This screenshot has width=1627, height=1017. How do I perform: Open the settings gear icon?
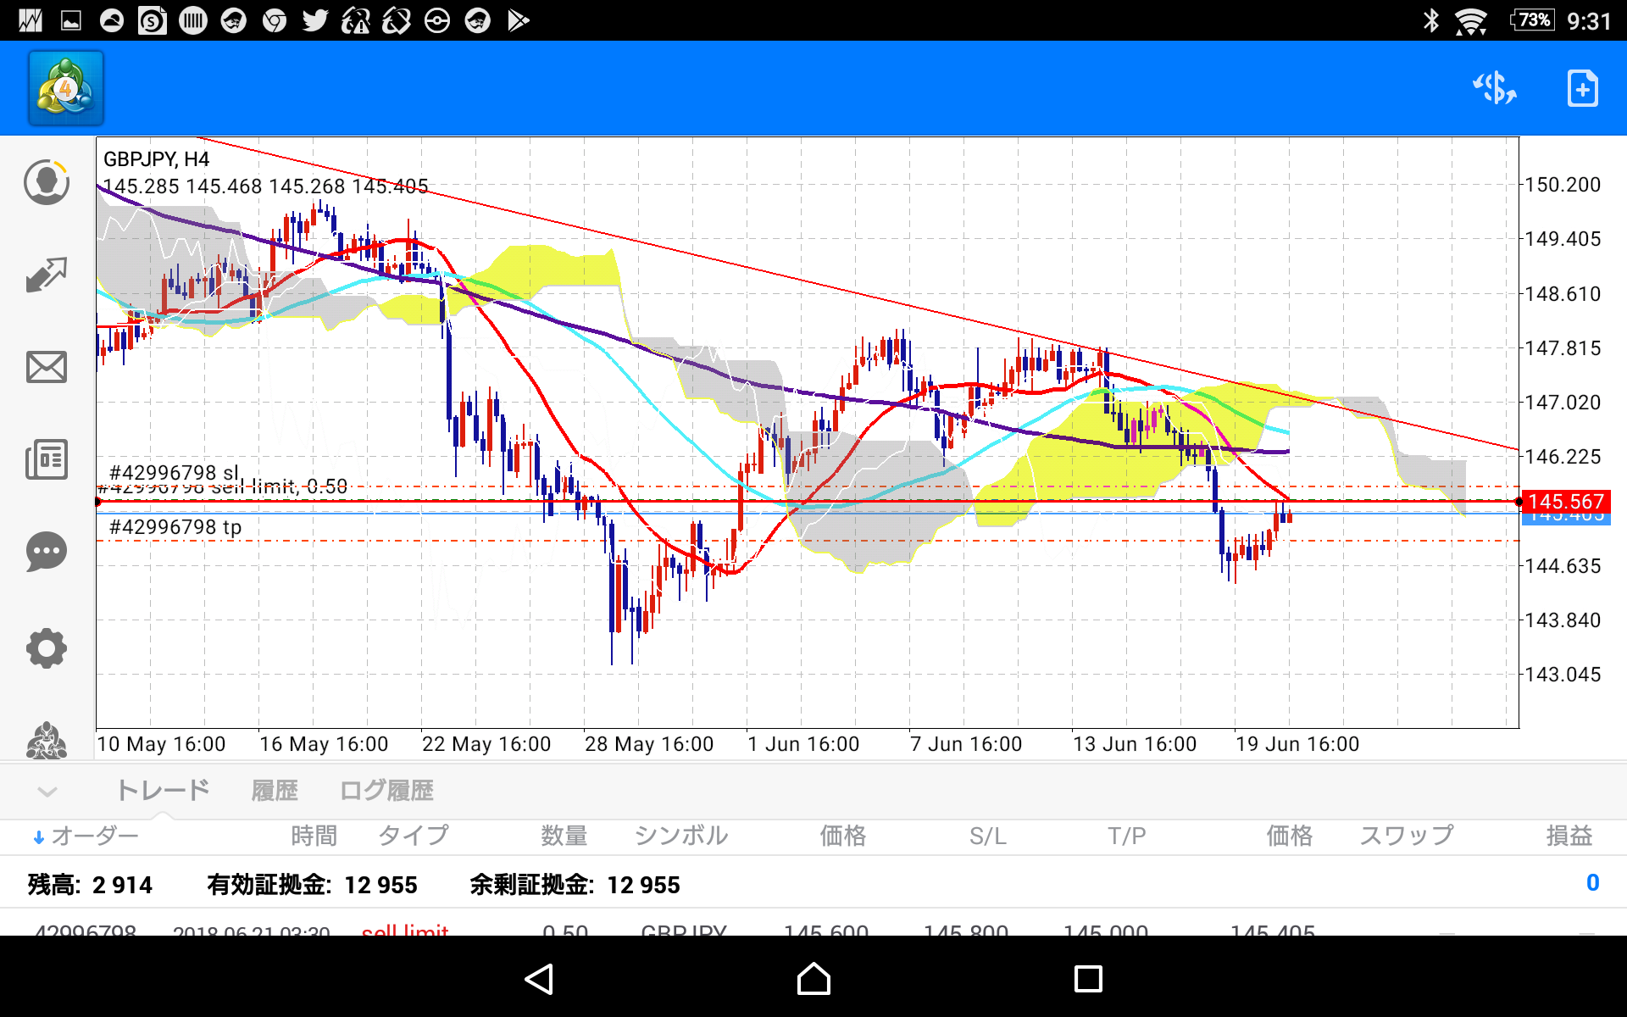point(47,648)
